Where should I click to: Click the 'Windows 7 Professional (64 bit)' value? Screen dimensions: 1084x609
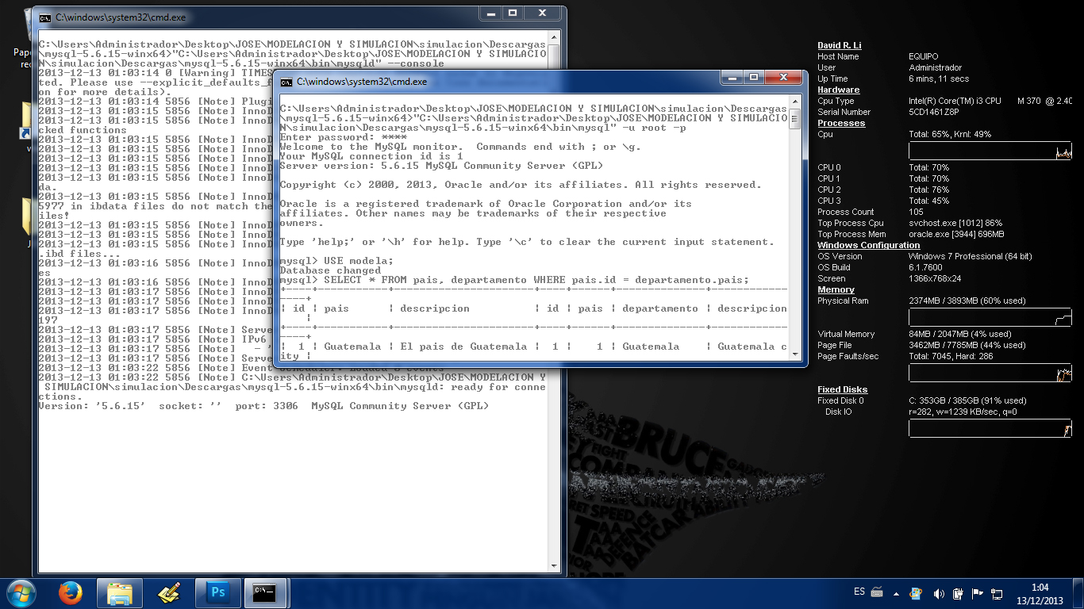click(x=971, y=256)
